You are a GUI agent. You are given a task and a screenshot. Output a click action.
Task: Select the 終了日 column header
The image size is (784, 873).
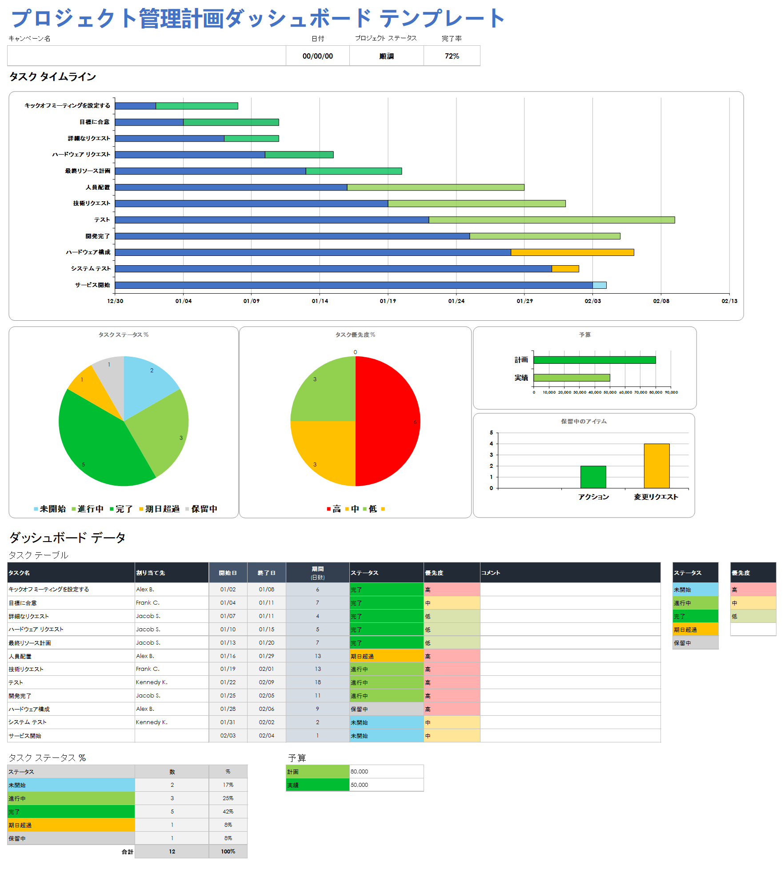(x=267, y=573)
